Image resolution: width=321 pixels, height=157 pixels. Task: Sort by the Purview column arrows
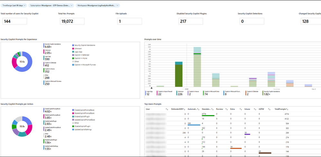click(x=227, y=109)
